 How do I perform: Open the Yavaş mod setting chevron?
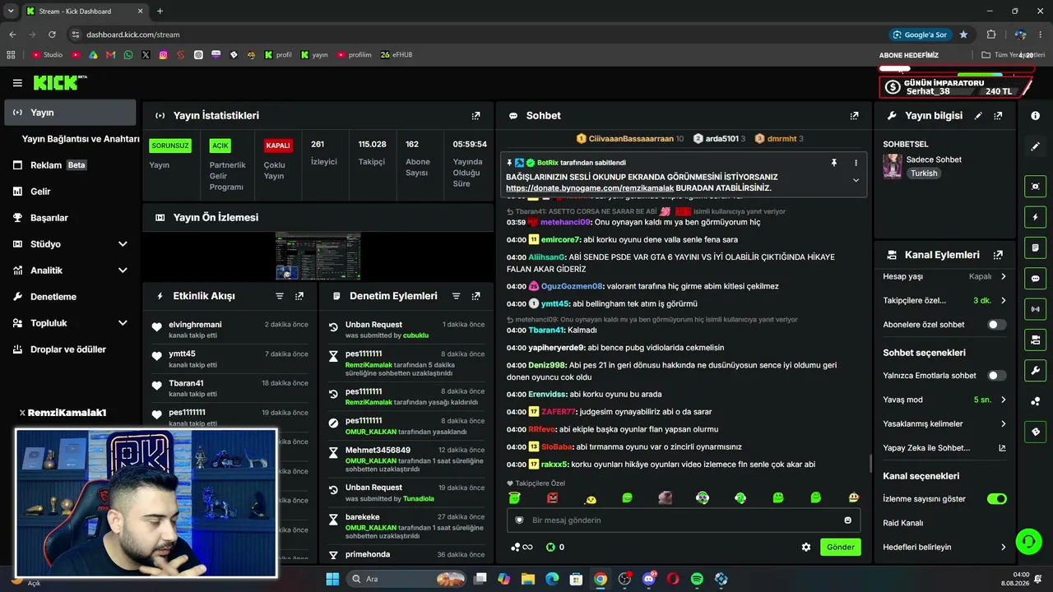[x=1004, y=400]
